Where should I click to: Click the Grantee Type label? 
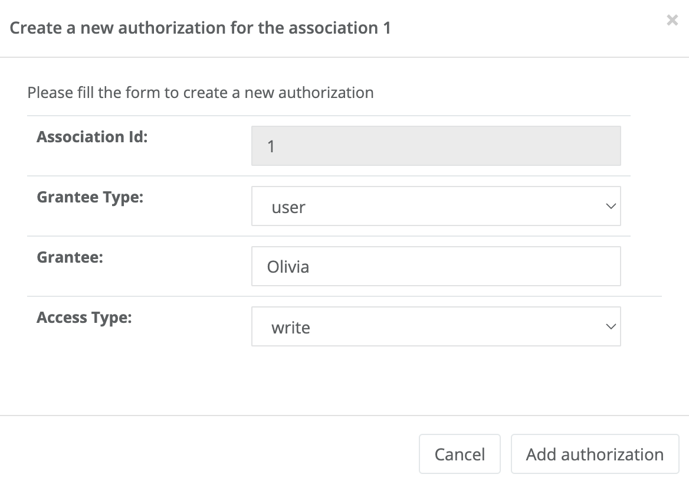click(x=90, y=197)
